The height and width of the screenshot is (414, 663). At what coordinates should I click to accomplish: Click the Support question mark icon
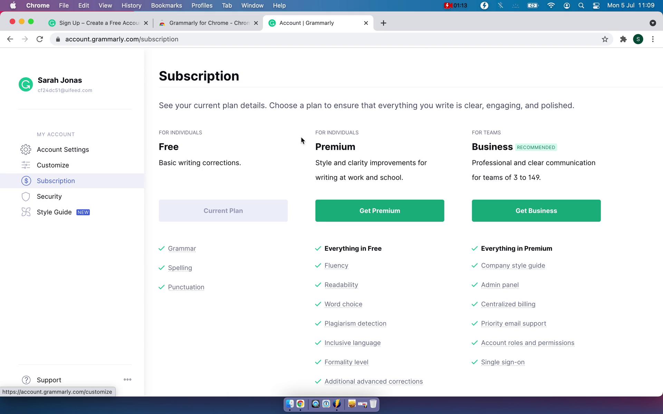point(26,379)
